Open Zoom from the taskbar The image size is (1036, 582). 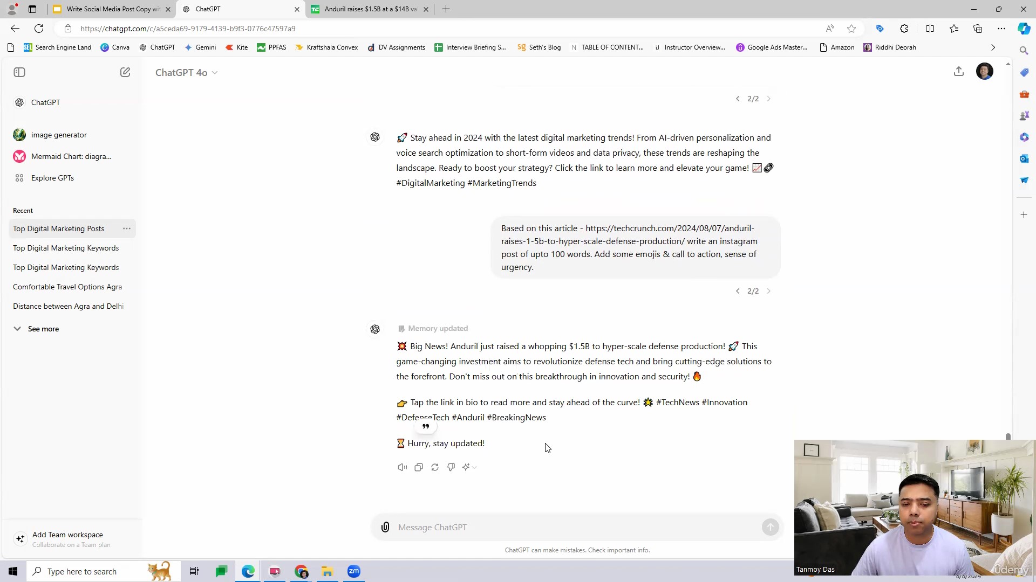point(354,571)
